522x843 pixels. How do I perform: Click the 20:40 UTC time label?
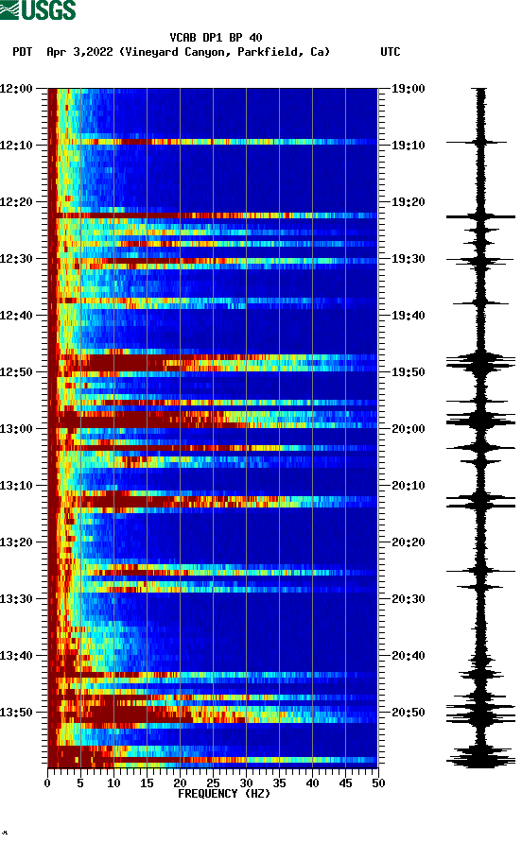408,656
